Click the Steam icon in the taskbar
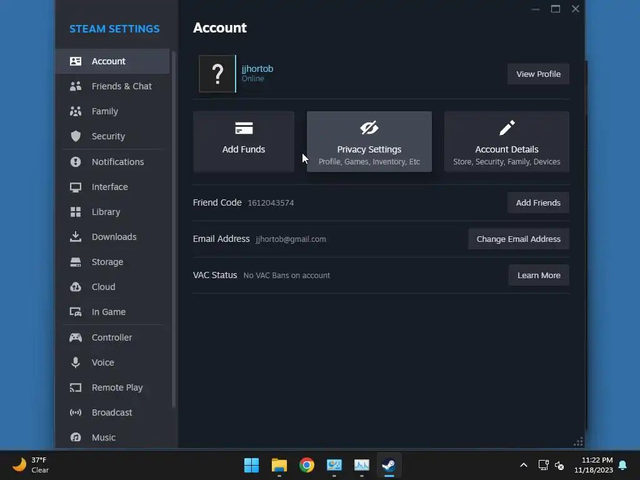 (389, 465)
